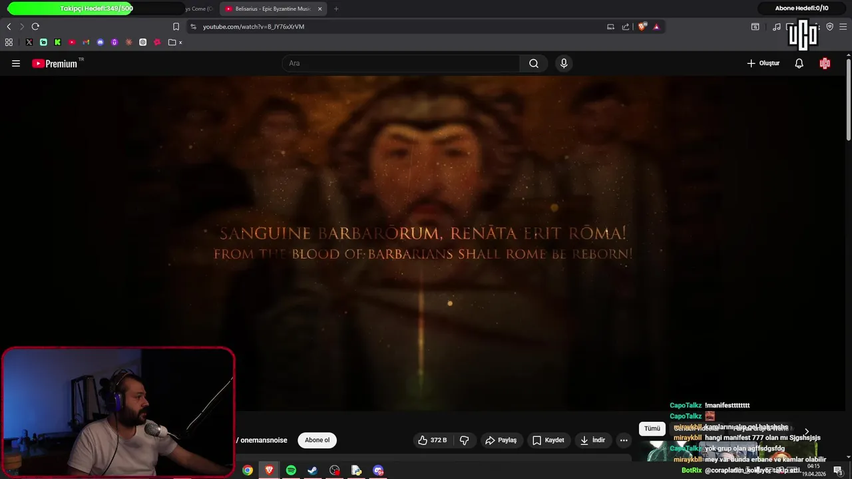The image size is (852, 479).
Task: Open the YouTube hamburger guide menu
Action: [16, 63]
